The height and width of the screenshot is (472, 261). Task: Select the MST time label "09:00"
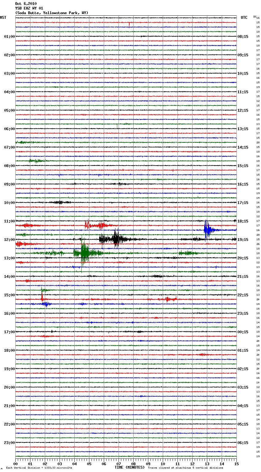tap(9, 184)
